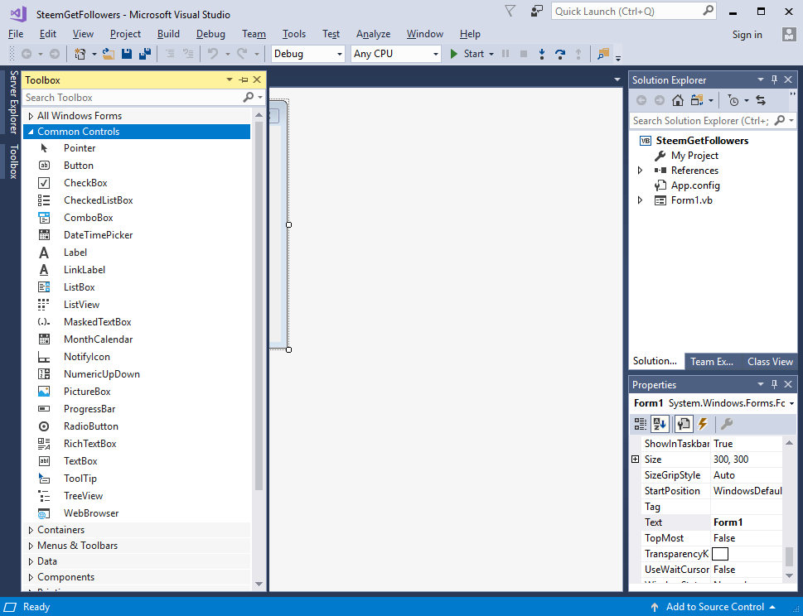
Task: Open Find in Files from the toolbar
Action: 603,54
